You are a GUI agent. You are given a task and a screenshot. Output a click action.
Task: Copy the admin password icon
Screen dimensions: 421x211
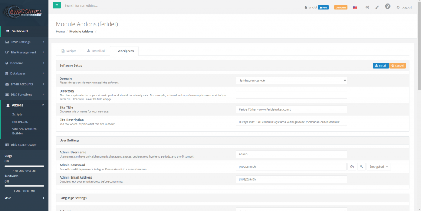coord(352,167)
